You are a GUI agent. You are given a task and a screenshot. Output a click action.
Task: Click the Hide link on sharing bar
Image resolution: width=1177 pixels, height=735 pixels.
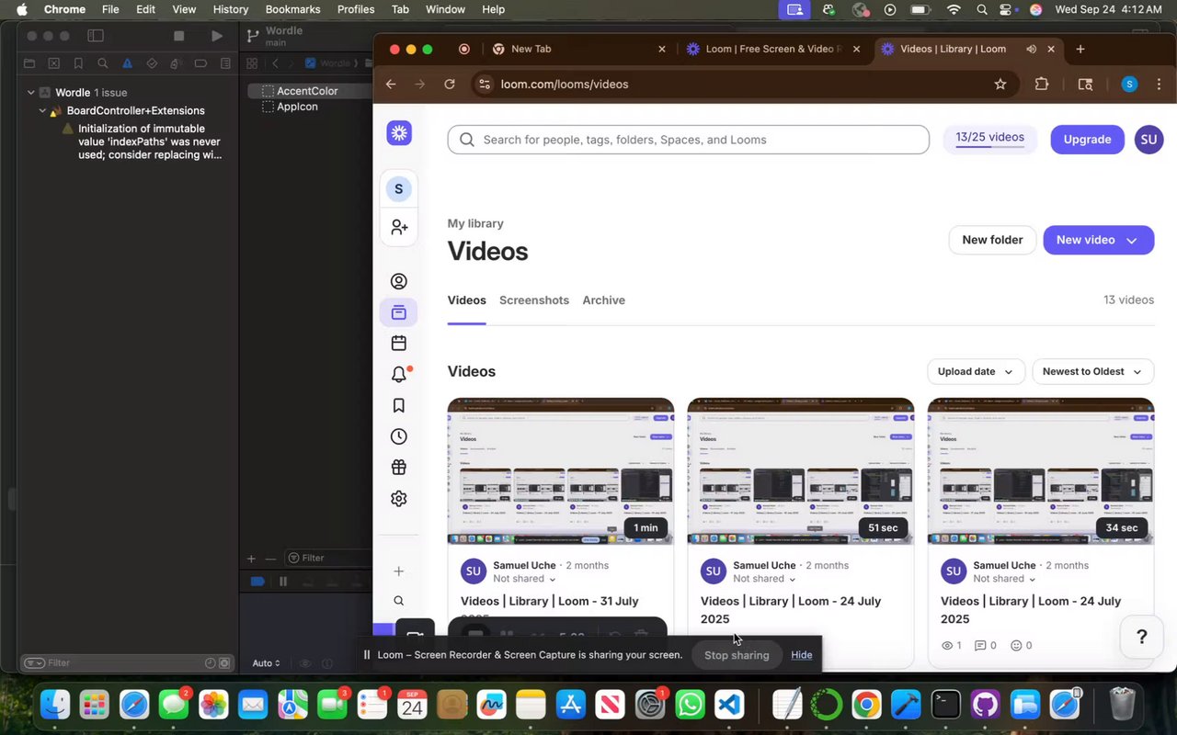(802, 655)
